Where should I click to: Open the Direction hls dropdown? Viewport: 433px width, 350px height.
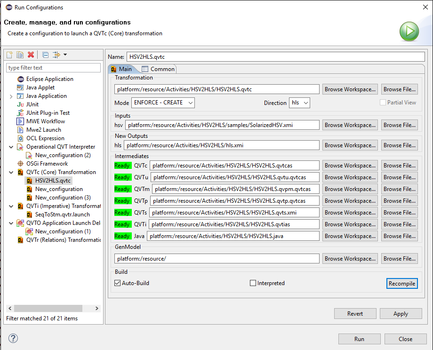[x=299, y=103]
